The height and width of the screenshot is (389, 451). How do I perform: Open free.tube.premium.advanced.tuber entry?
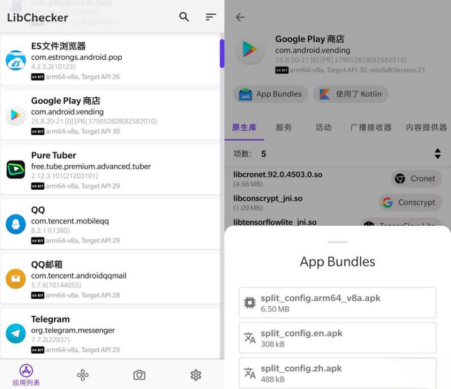[x=110, y=169]
